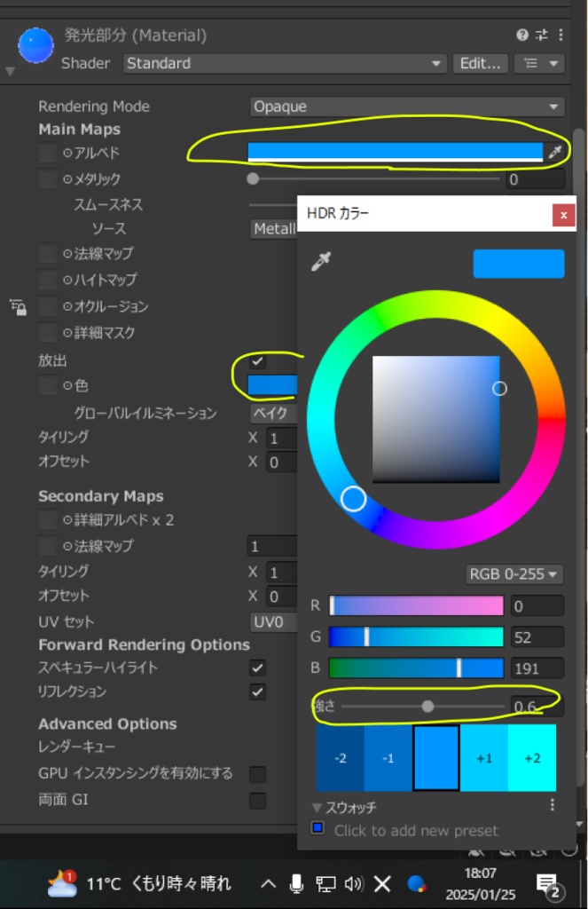Enable GPU Instancing checkbox
The image size is (588, 909).
point(258,774)
